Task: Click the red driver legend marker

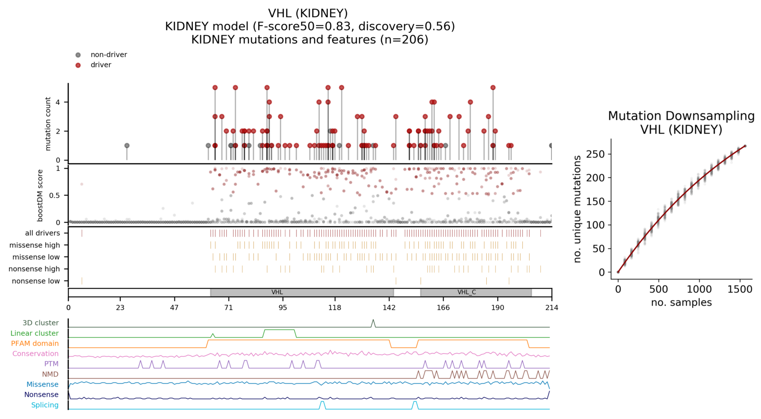Action: (78, 65)
